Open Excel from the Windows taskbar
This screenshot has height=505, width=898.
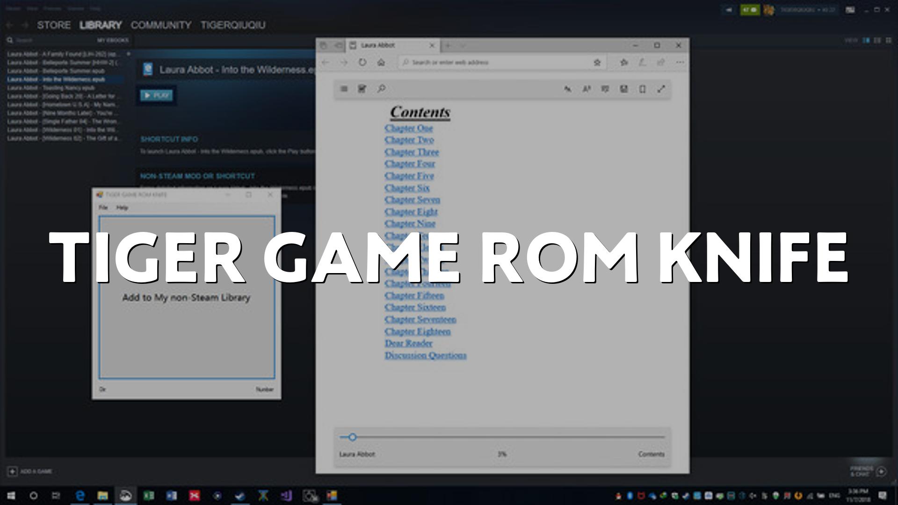pos(149,496)
